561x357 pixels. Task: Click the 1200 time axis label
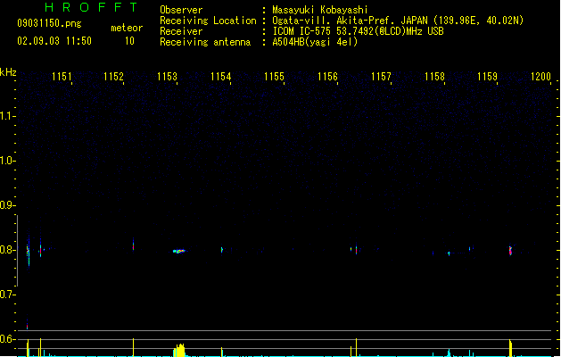pyautogui.click(x=540, y=77)
